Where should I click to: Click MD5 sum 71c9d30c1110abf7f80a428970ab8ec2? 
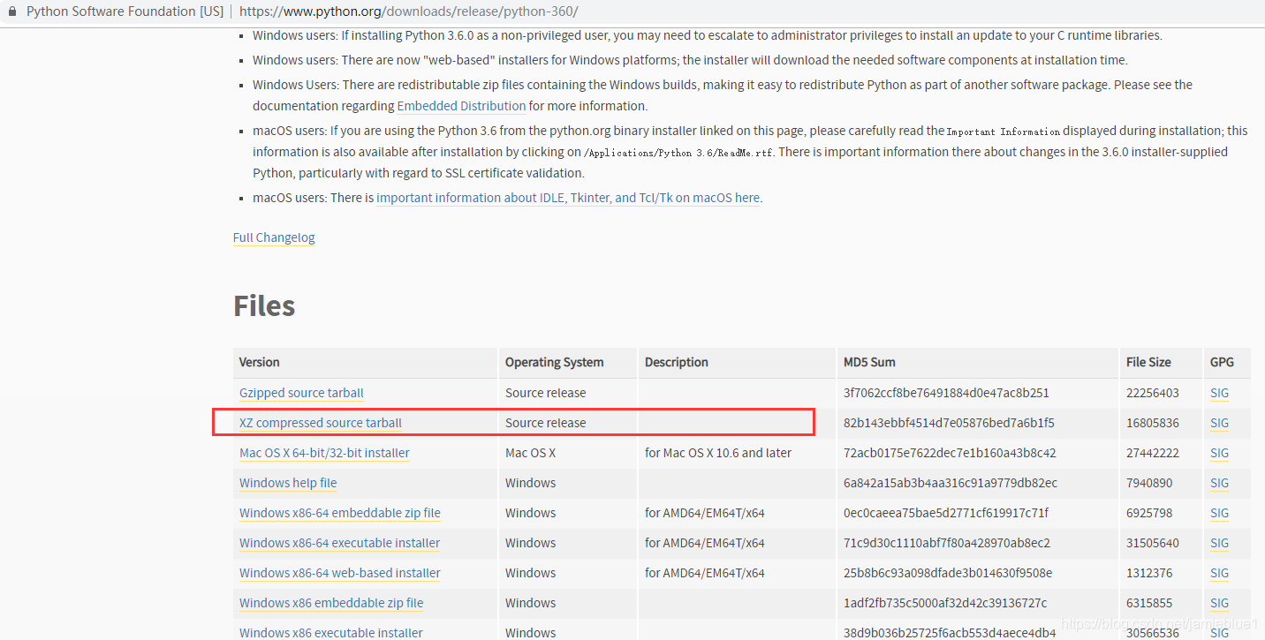coord(947,543)
